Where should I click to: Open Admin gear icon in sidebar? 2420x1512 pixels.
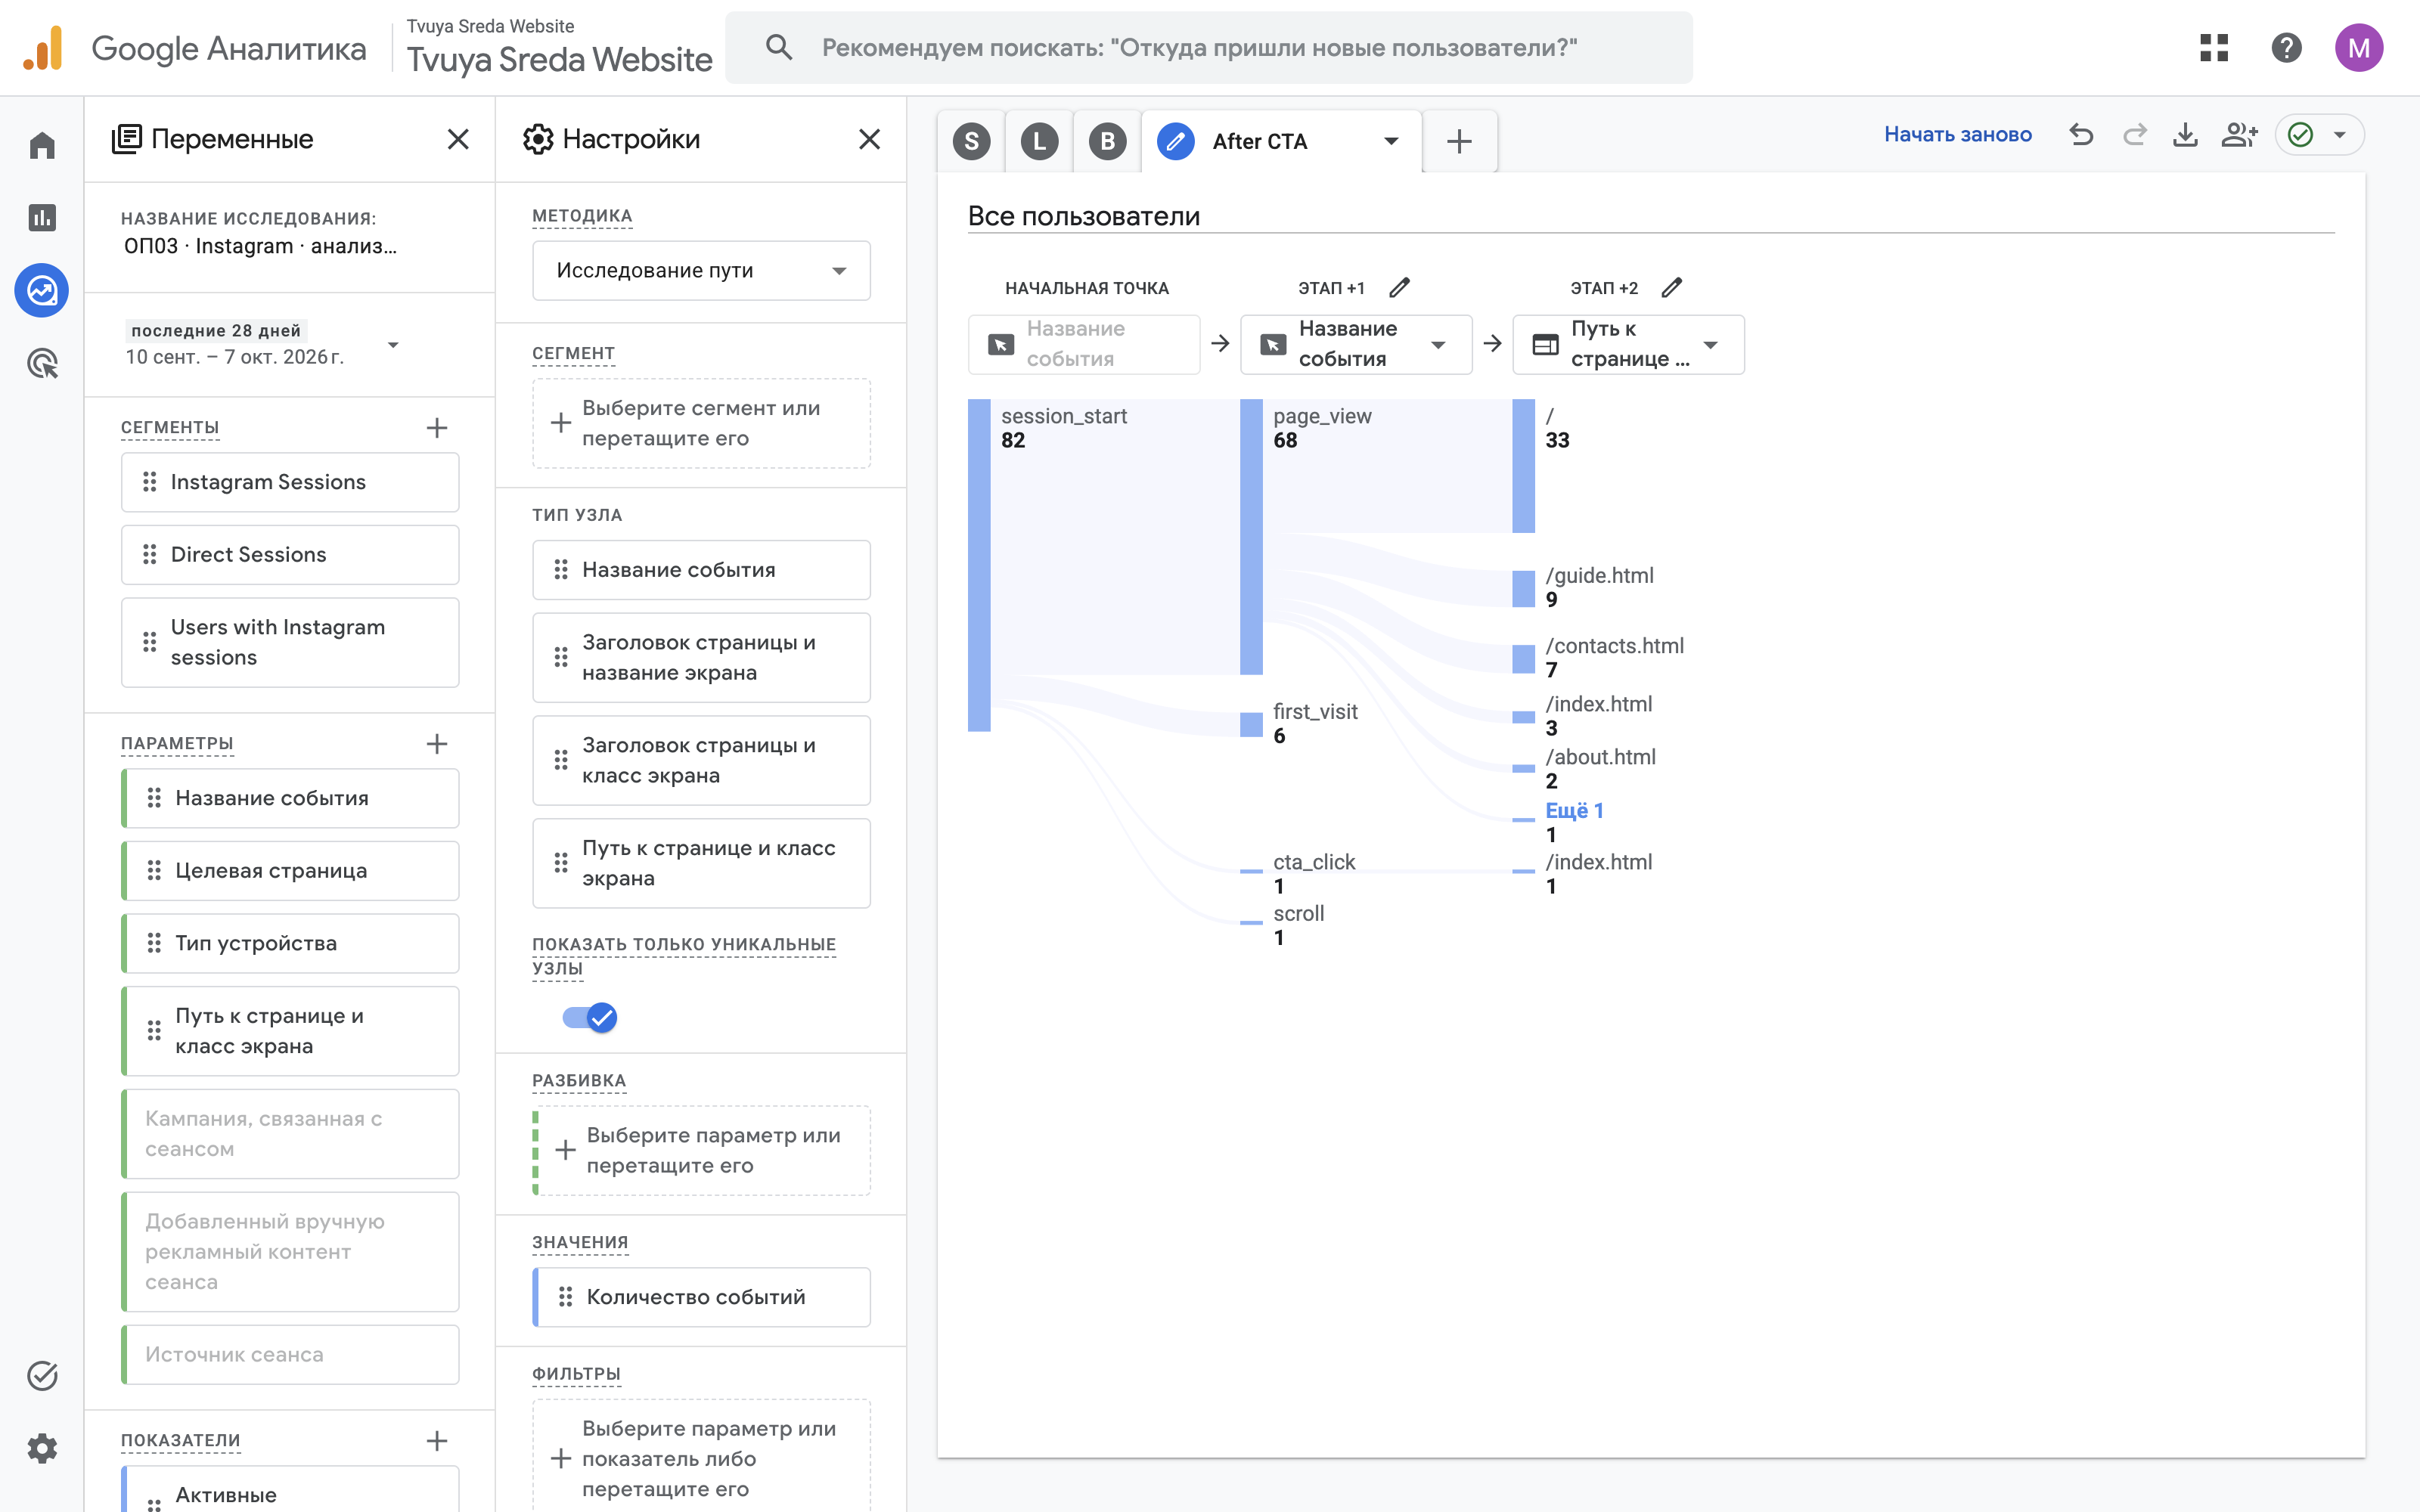pyautogui.click(x=42, y=1448)
